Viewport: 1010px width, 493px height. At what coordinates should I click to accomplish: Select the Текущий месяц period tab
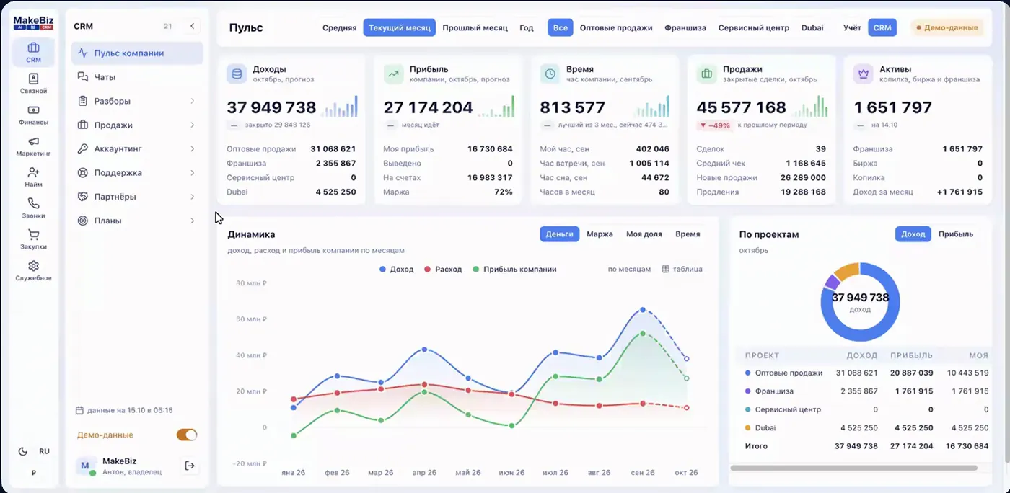(400, 27)
